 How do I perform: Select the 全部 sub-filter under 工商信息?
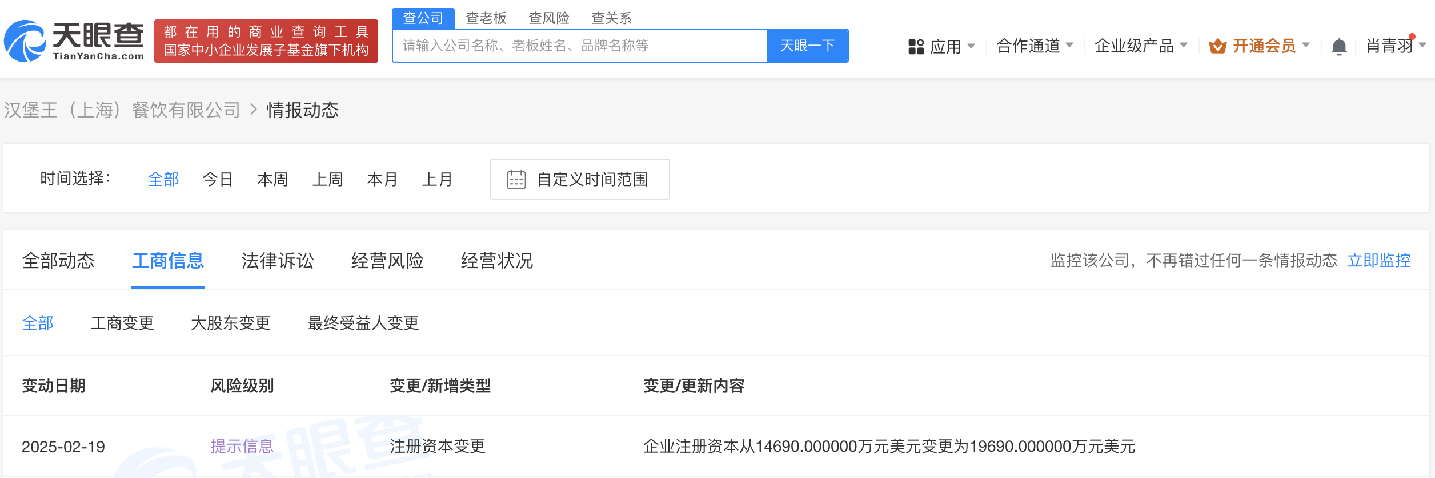pyautogui.click(x=38, y=323)
